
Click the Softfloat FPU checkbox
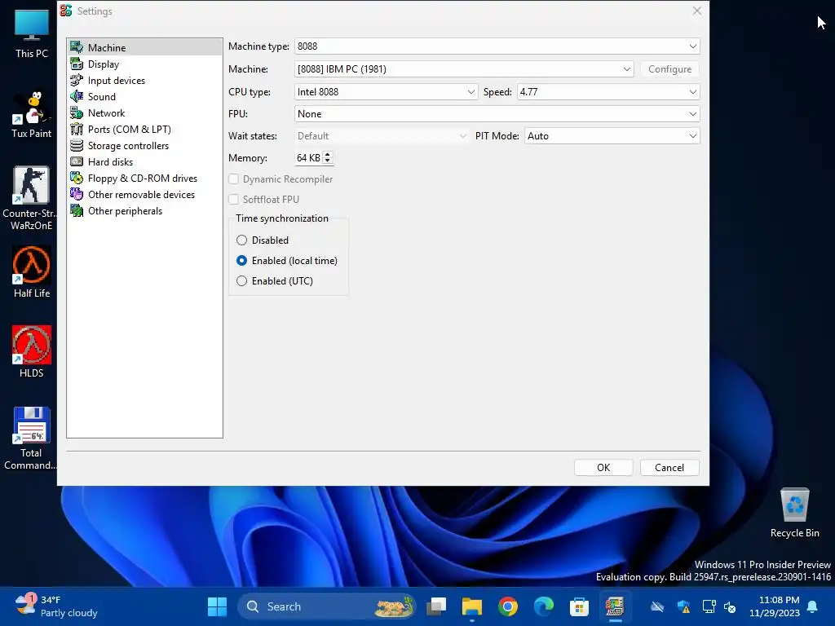pyautogui.click(x=234, y=199)
